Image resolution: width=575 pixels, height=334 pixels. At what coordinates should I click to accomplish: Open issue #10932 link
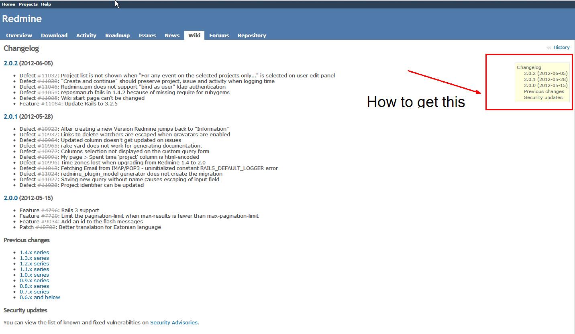[x=48, y=134]
